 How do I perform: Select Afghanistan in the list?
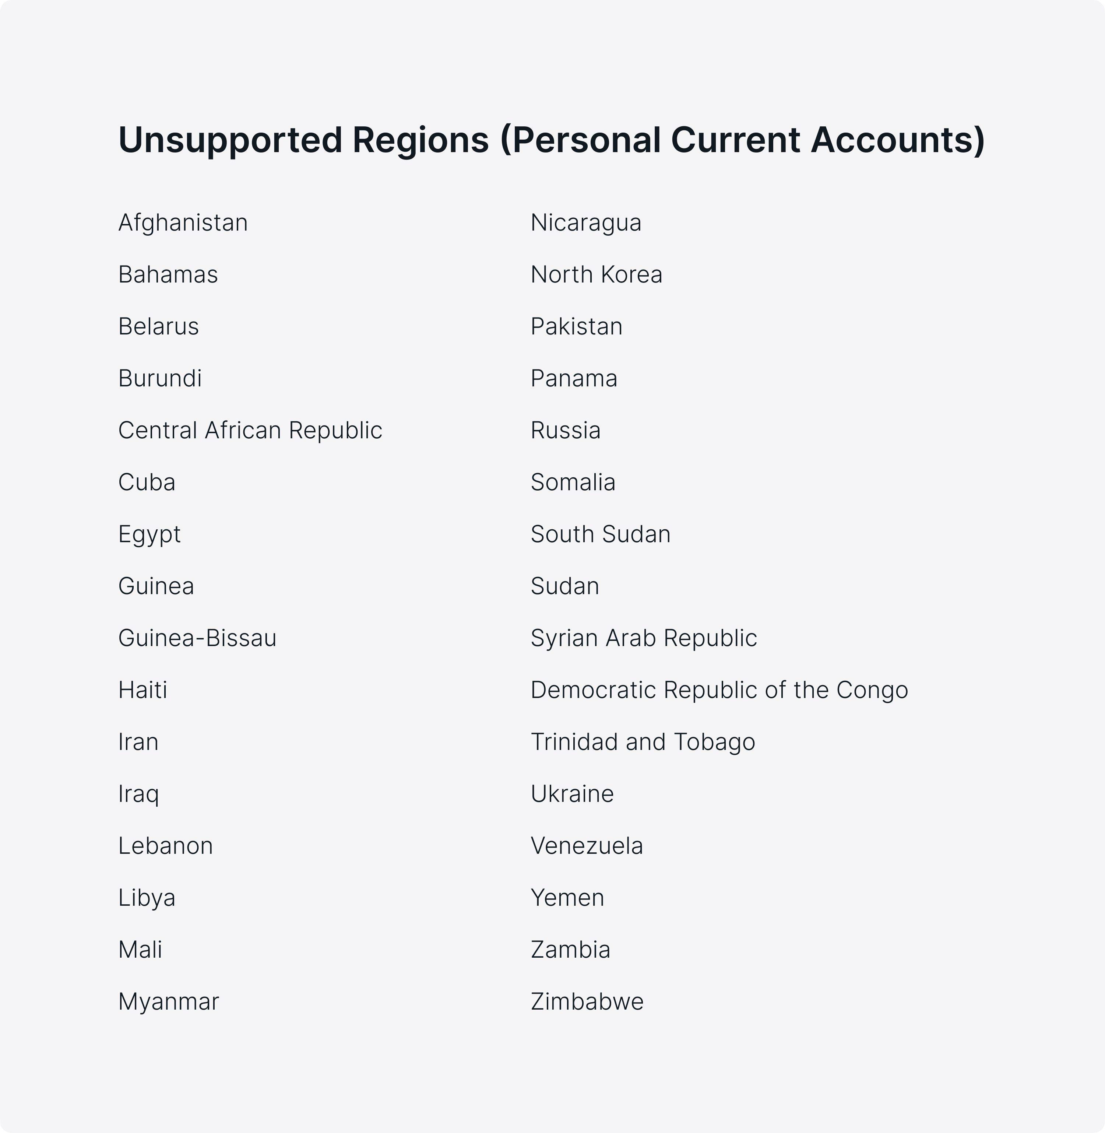tap(183, 224)
